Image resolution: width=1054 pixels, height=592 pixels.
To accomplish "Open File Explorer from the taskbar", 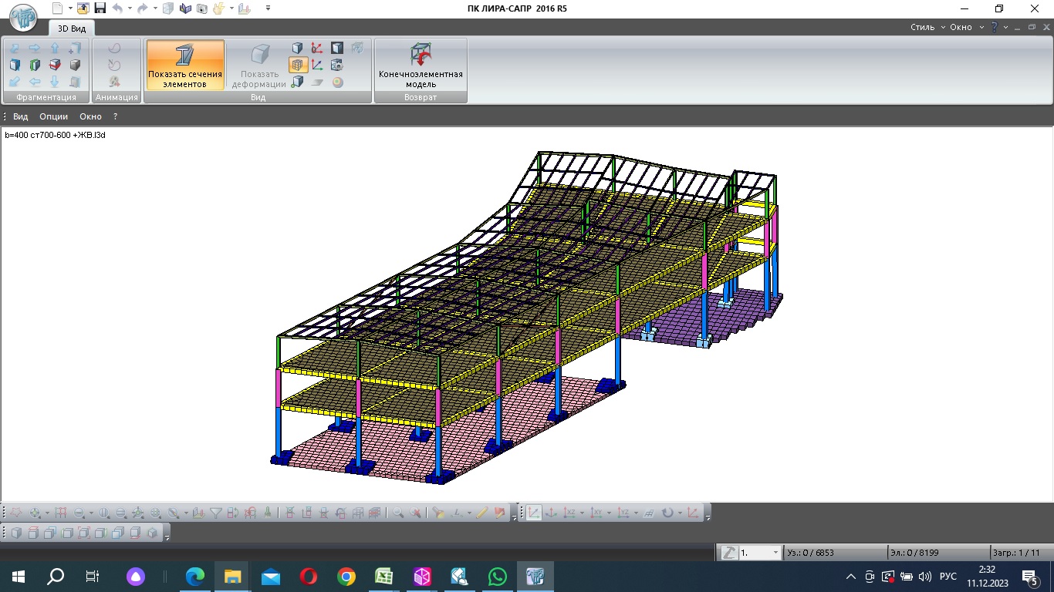I will tap(232, 577).
